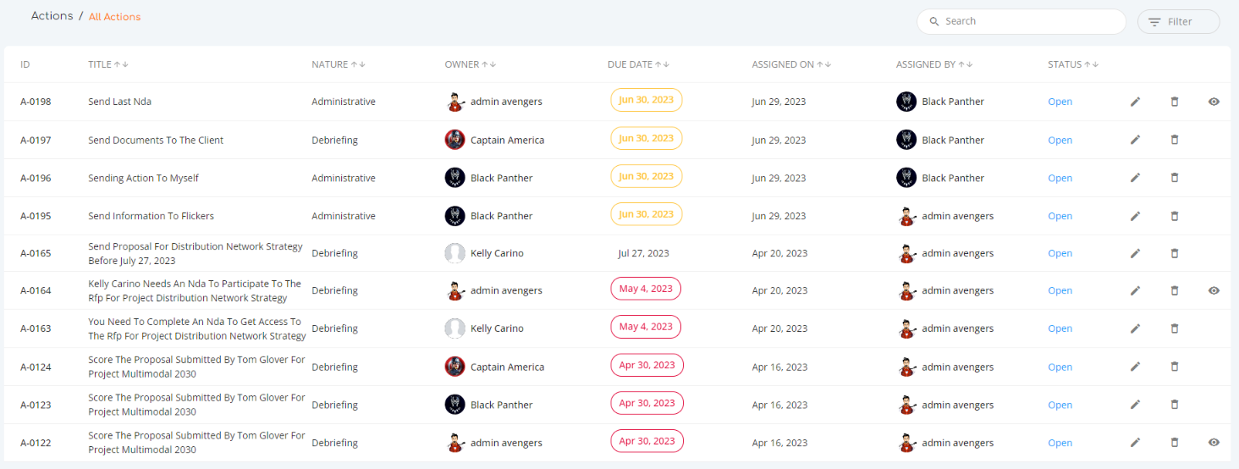This screenshot has height=469, width=1239.
Task: View action A-0164 using eye icon
Action: (x=1214, y=290)
